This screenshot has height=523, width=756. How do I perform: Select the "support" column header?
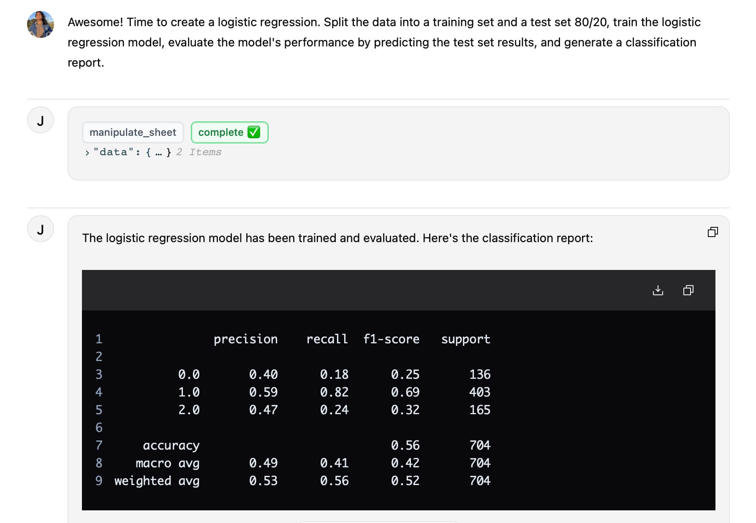point(466,339)
